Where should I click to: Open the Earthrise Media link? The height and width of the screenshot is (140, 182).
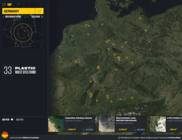tap(174, 138)
